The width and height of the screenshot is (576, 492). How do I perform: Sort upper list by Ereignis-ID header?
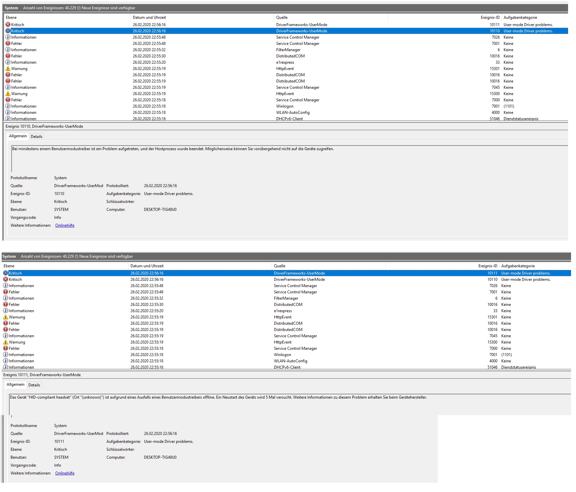coord(444,17)
